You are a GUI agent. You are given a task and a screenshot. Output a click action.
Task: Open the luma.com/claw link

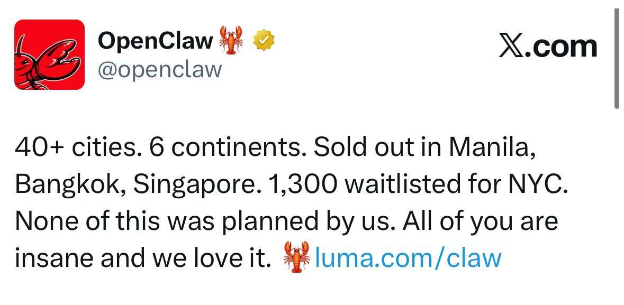tap(408, 258)
